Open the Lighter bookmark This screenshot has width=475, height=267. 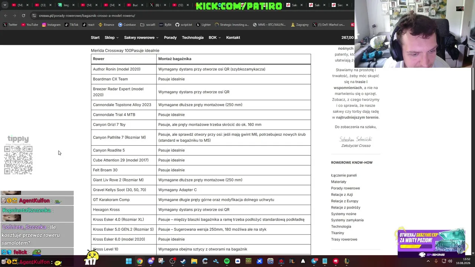coord(203,25)
